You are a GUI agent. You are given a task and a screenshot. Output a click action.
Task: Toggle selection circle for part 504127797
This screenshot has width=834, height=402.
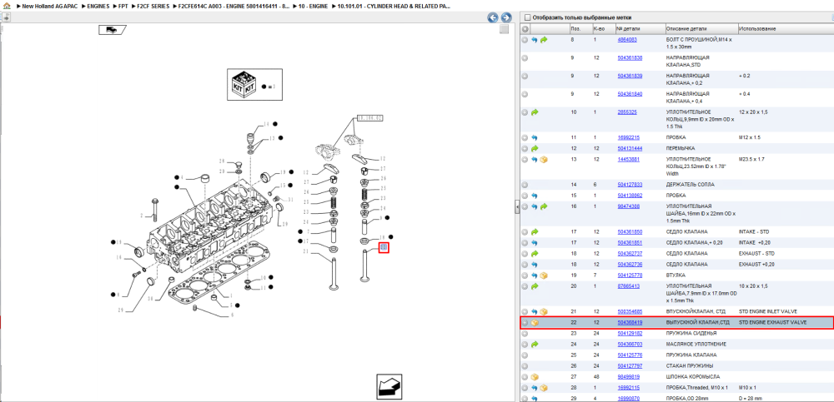[x=525, y=366]
